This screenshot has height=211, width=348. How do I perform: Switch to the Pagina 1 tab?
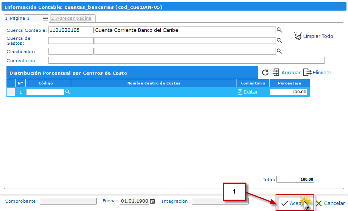(x=17, y=18)
